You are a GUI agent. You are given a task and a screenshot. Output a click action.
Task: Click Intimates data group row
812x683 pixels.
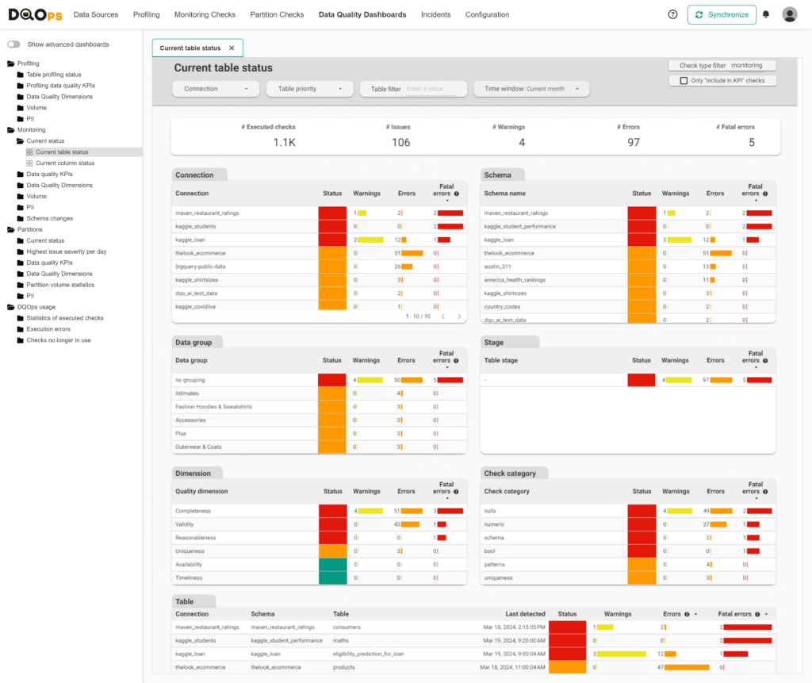319,393
